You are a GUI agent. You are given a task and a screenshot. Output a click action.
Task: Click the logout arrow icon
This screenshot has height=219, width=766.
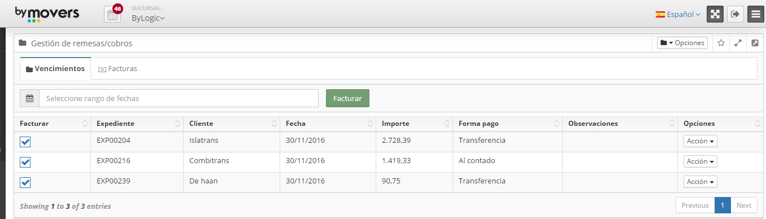point(735,14)
